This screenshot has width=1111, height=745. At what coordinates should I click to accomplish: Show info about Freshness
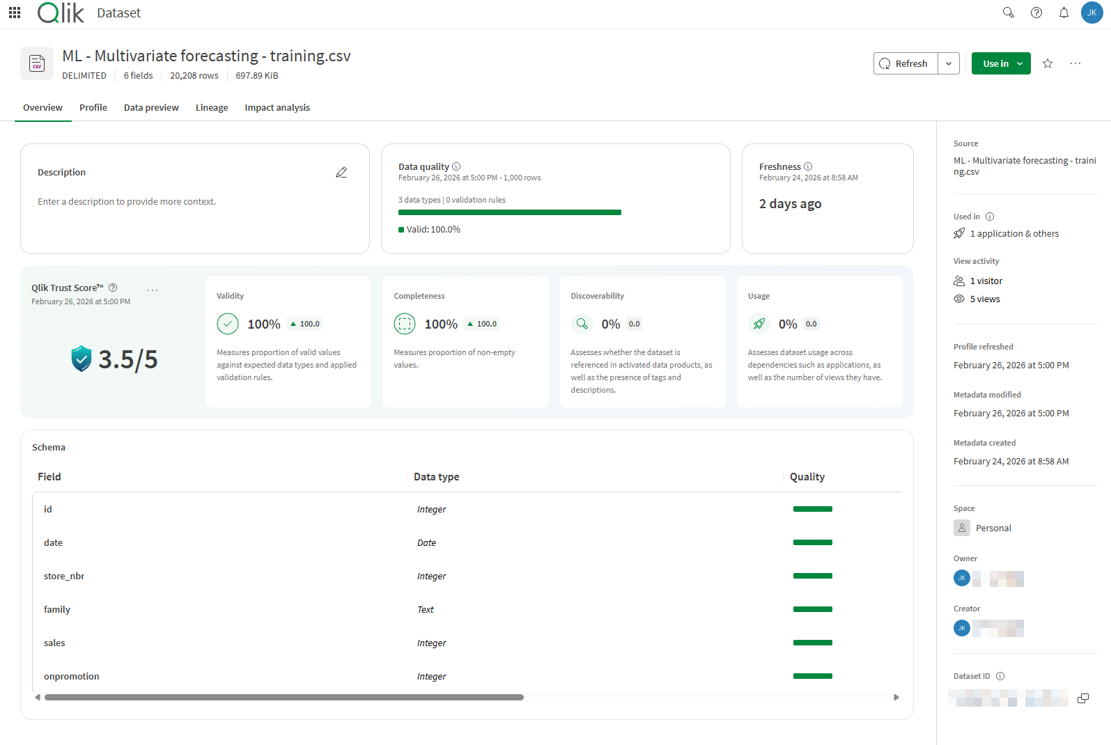point(808,166)
